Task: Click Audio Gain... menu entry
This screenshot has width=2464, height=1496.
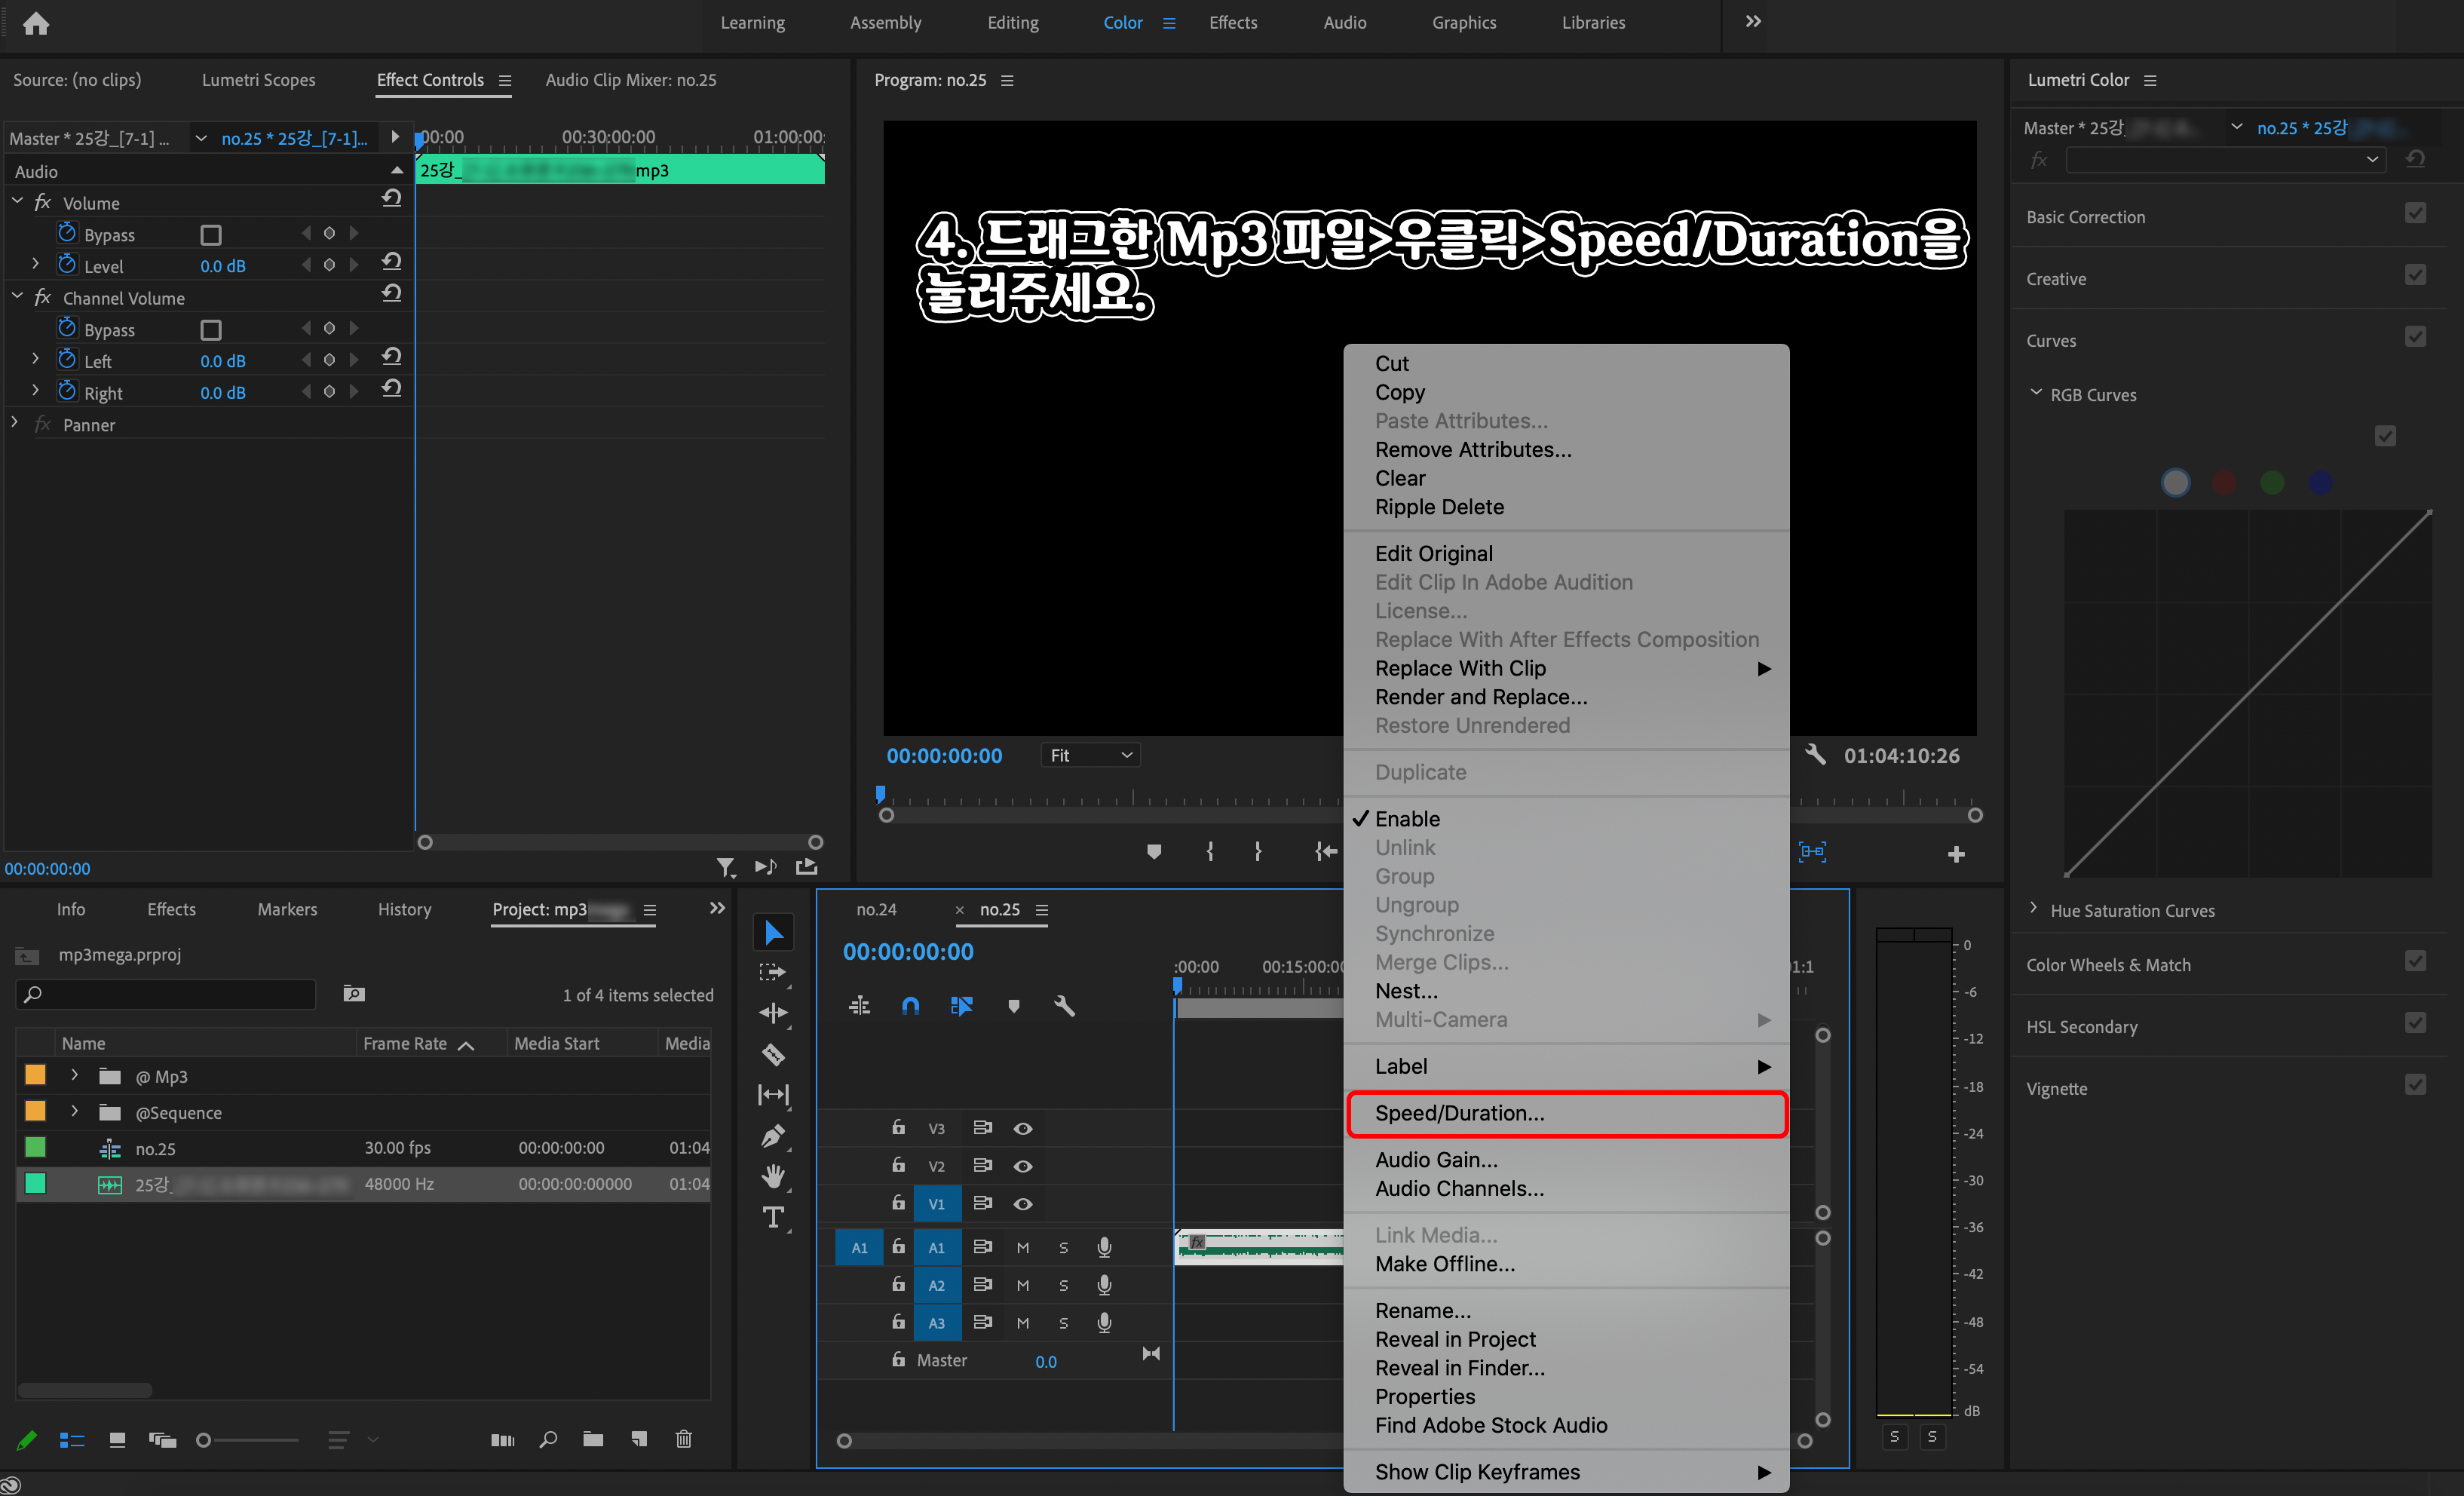Action: pos(1436,1160)
